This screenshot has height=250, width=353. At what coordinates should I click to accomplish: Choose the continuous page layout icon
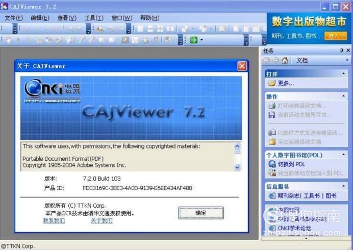pyautogui.click(x=150, y=29)
